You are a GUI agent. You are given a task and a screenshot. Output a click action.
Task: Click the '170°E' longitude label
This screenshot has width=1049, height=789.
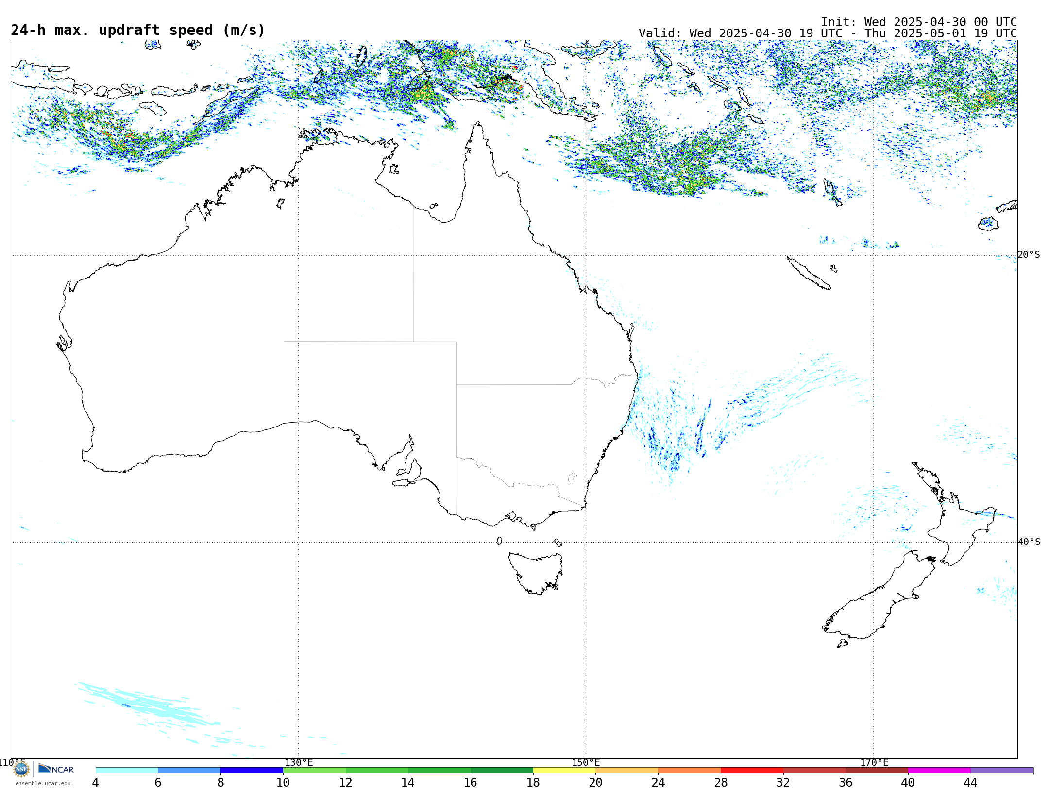[x=874, y=762]
